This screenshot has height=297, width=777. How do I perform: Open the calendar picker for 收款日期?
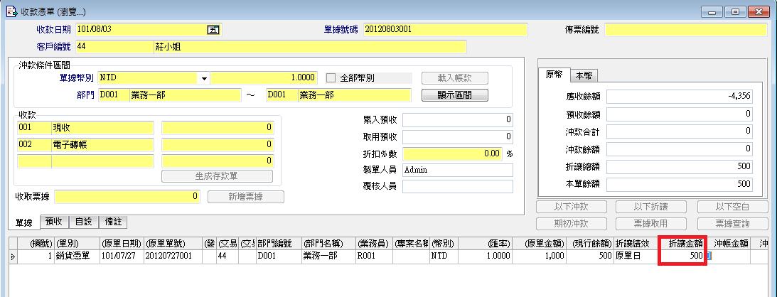pos(212,30)
